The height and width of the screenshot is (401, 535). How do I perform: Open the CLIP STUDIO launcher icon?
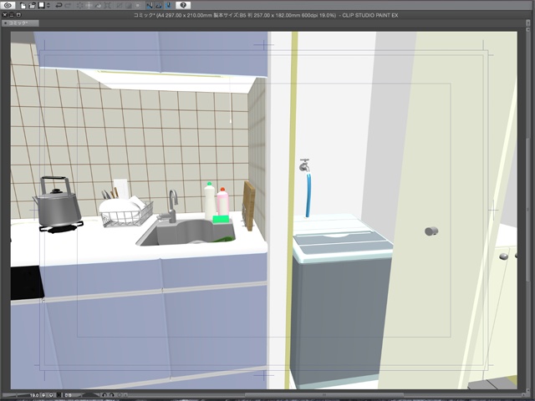coord(8,5)
